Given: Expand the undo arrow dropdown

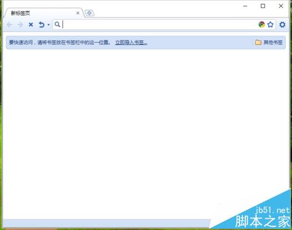Looking at the screenshot, I should (48, 25).
